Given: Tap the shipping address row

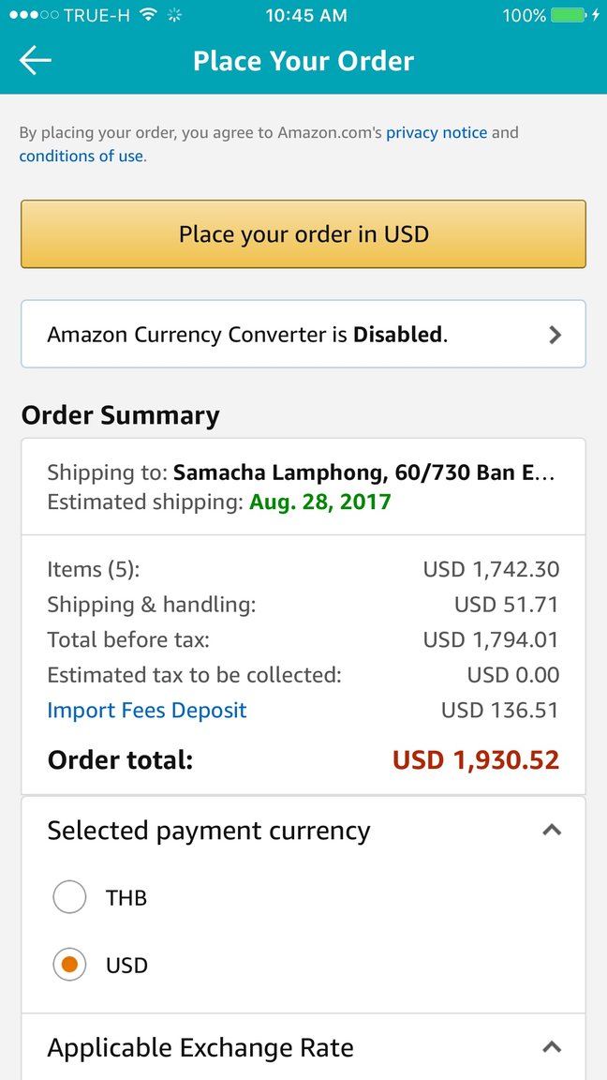Looking at the screenshot, I should (x=302, y=472).
